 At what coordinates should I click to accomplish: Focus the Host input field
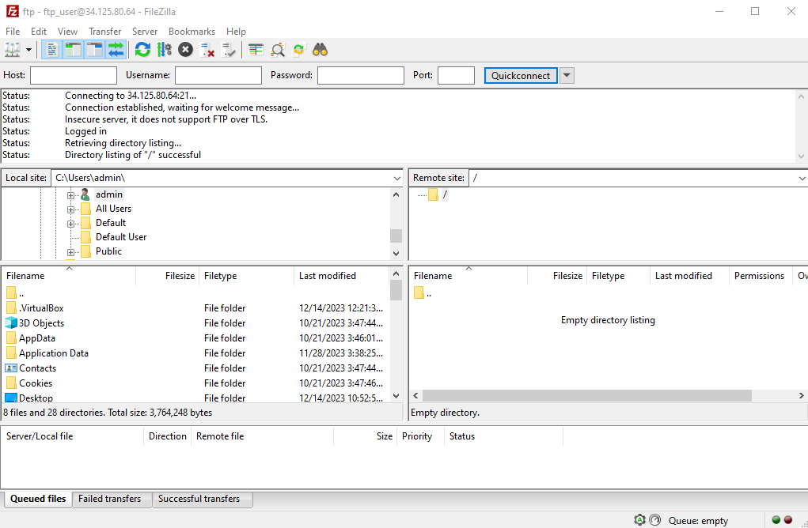pos(74,76)
